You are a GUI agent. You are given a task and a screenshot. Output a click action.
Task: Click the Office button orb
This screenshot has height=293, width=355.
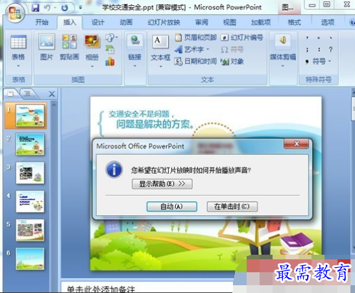point(14,12)
